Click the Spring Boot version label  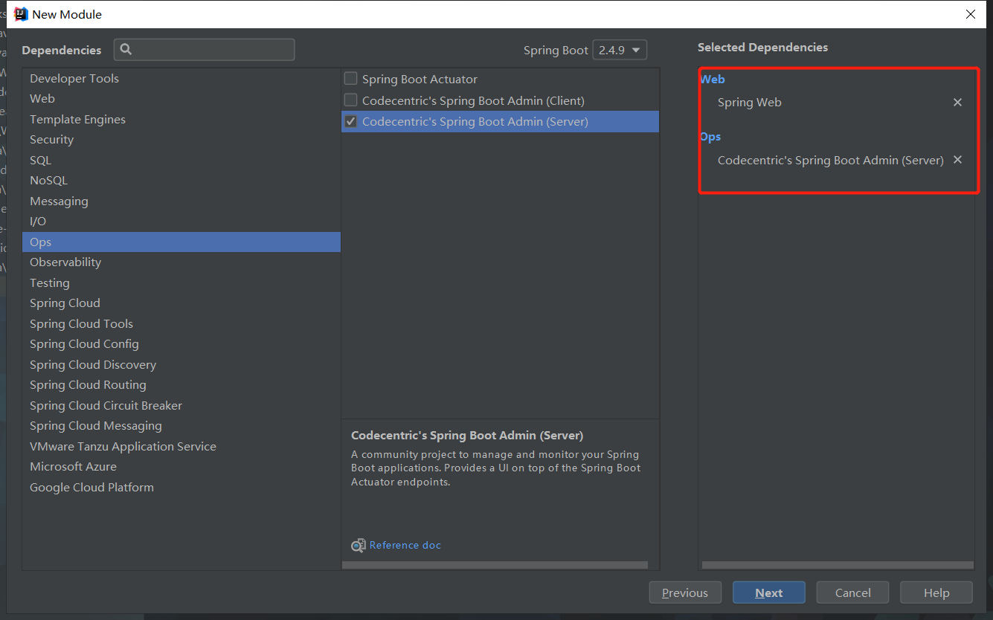[556, 51]
